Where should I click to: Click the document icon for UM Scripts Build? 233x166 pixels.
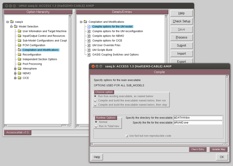(x=89, y=50)
